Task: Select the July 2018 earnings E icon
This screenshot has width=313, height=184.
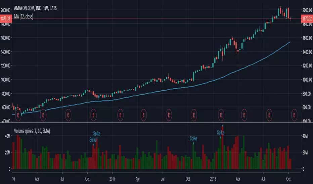Action: (269, 115)
